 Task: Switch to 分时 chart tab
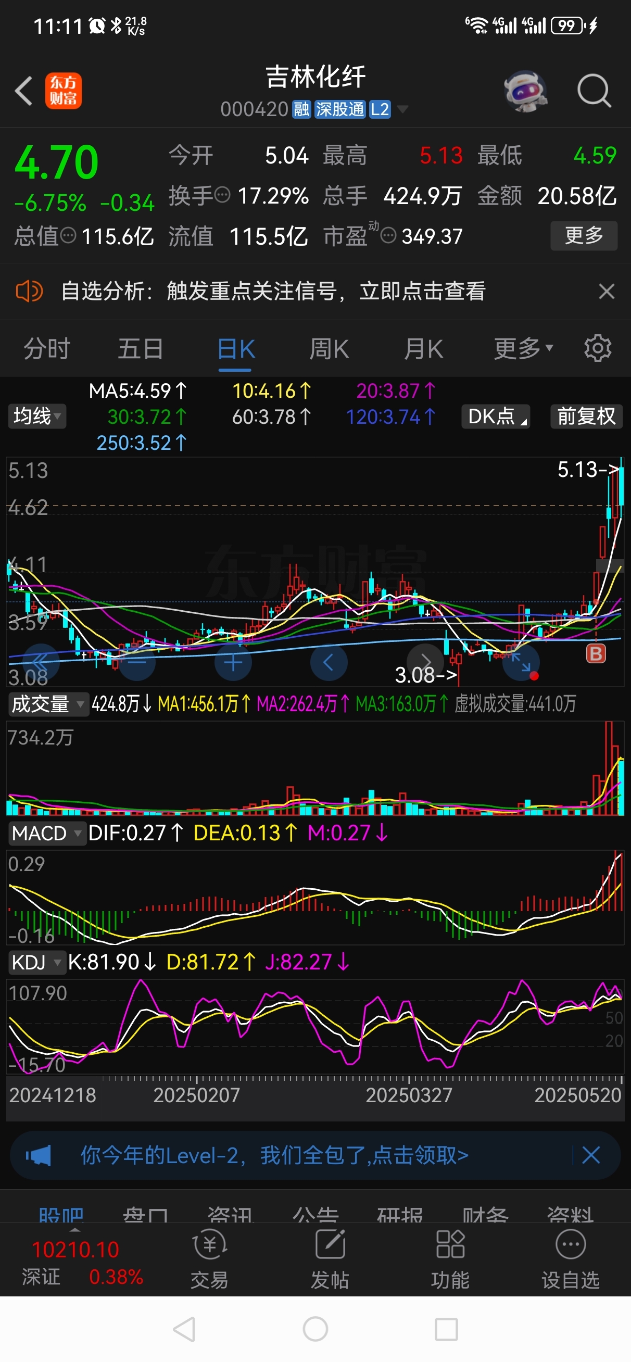coord(47,349)
